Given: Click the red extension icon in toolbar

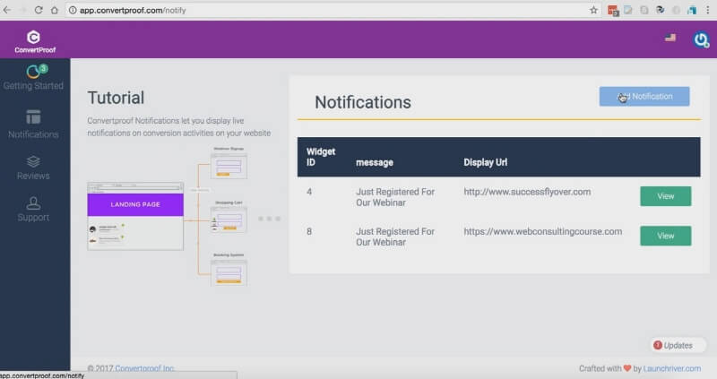Looking at the screenshot, I should click(613, 10).
